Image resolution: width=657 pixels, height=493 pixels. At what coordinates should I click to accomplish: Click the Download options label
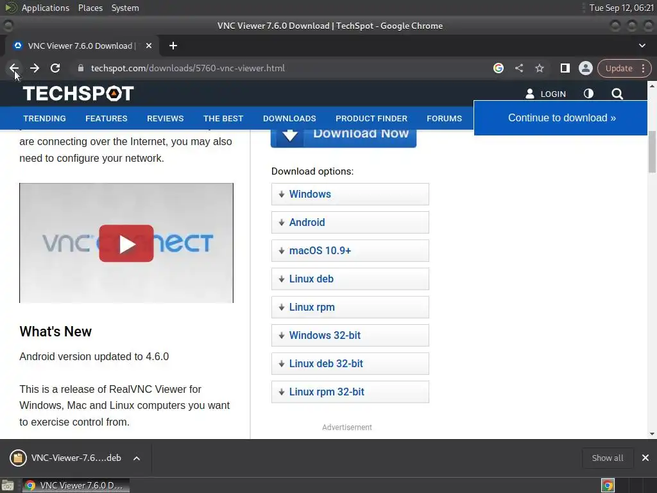[x=312, y=171]
